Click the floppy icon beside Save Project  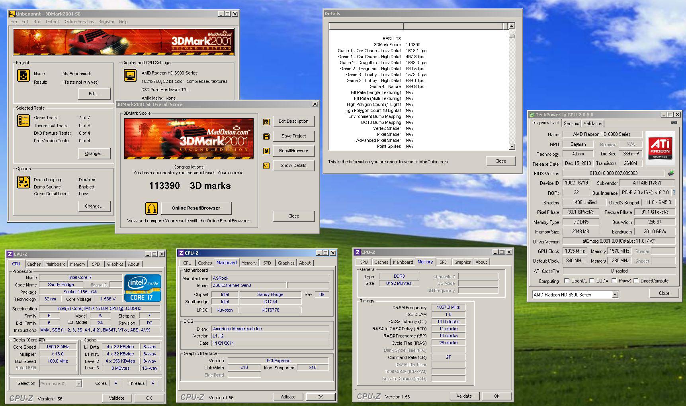coord(266,137)
